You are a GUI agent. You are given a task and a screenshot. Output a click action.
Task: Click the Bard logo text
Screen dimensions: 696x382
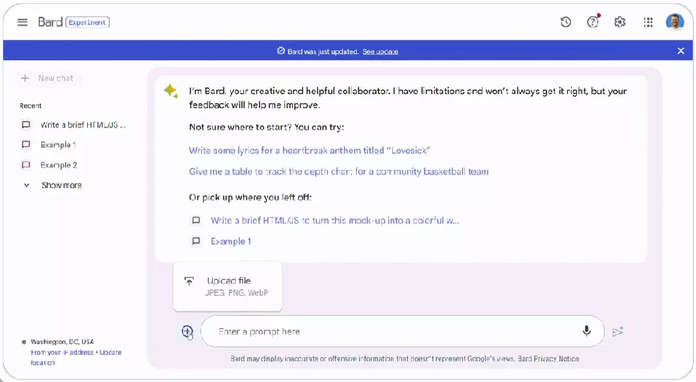pos(50,22)
